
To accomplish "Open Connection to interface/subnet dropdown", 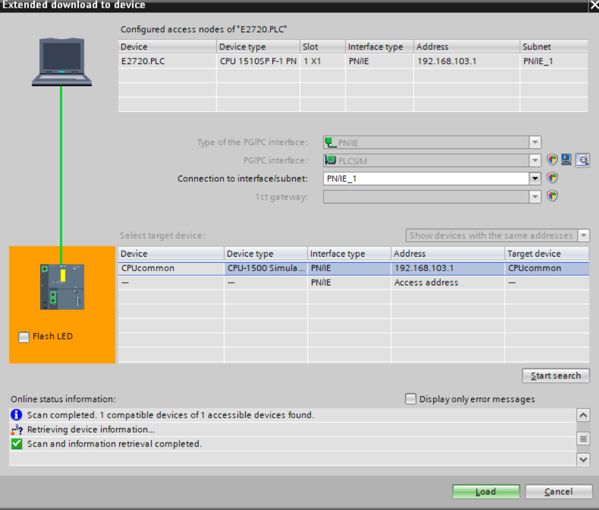I will 535,178.
